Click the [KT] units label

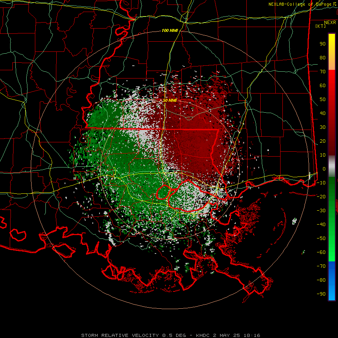point(320,26)
